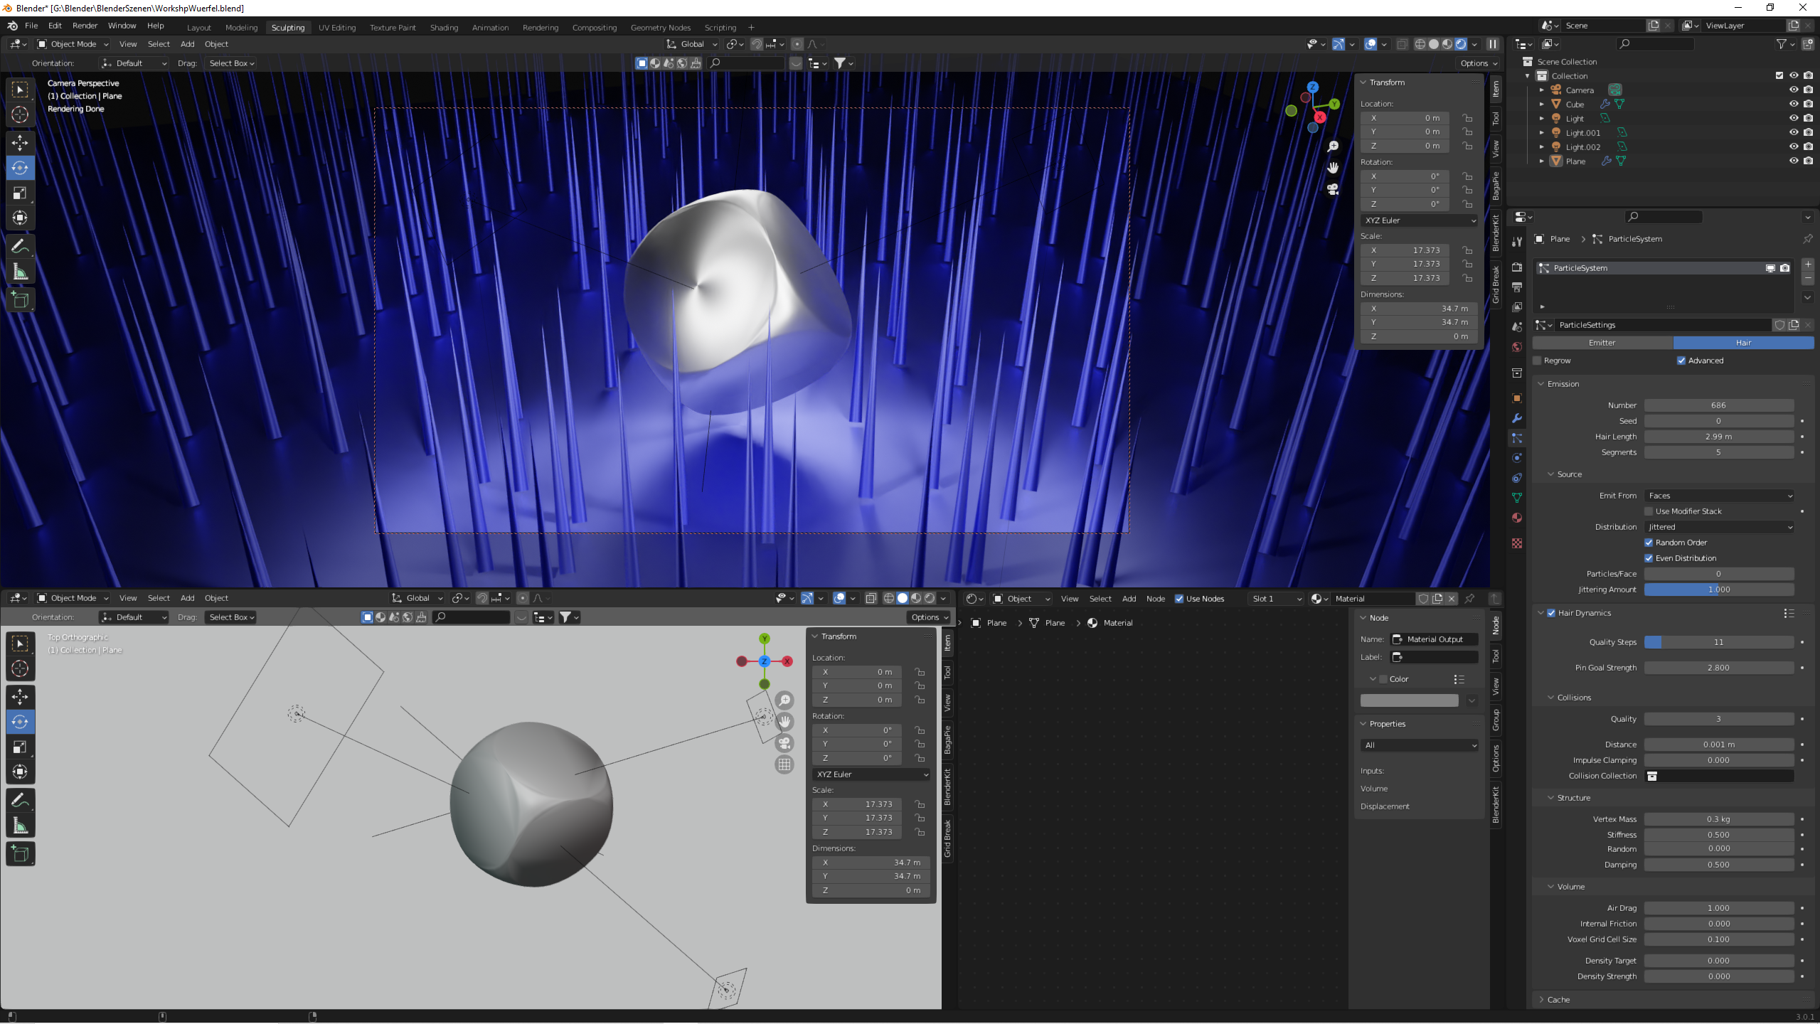Hide the Cube in outliner via eye
This screenshot has height=1024, width=1820.
coord(1793,104)
